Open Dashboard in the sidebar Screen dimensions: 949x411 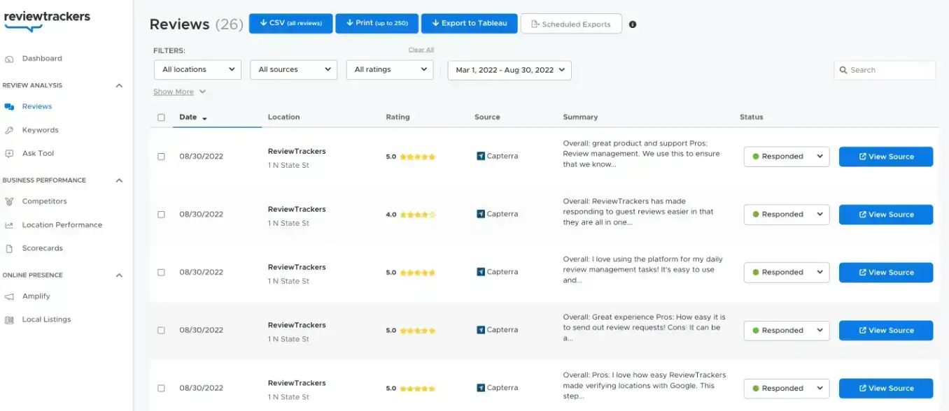[x=42, y=59]
